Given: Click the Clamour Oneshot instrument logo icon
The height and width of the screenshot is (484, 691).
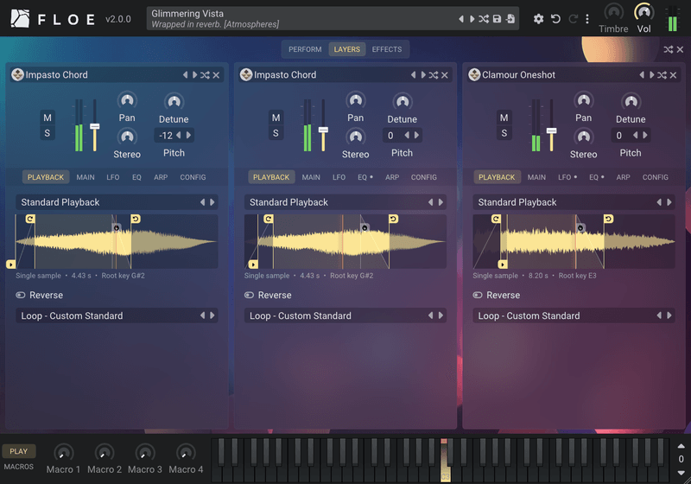Looking at the screenshot, I should (474, 74).
